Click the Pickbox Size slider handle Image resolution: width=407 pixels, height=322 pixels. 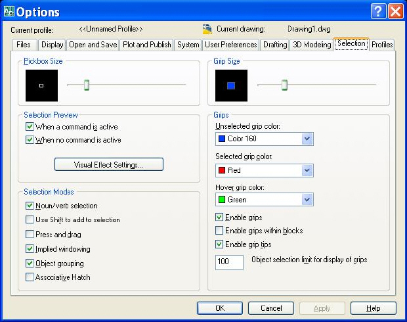tap(87, 85)
